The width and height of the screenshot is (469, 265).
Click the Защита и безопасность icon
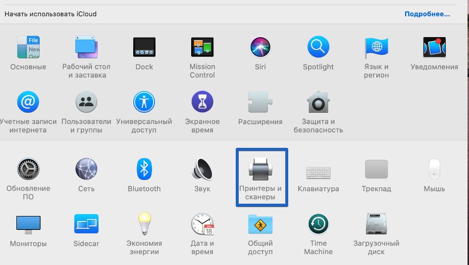click(x=318, y=102)
